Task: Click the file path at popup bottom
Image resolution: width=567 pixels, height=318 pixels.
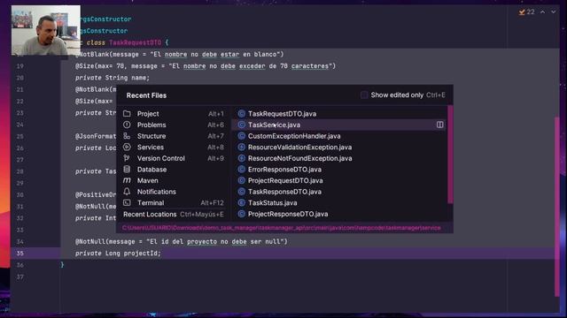Action: pyautogui.click(x=282, y=228)
